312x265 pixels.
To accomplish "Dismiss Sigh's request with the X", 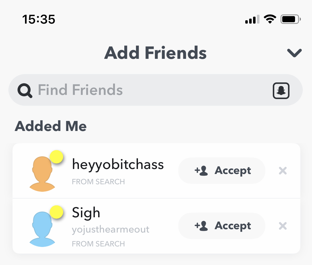I will [x=283, y=226].
